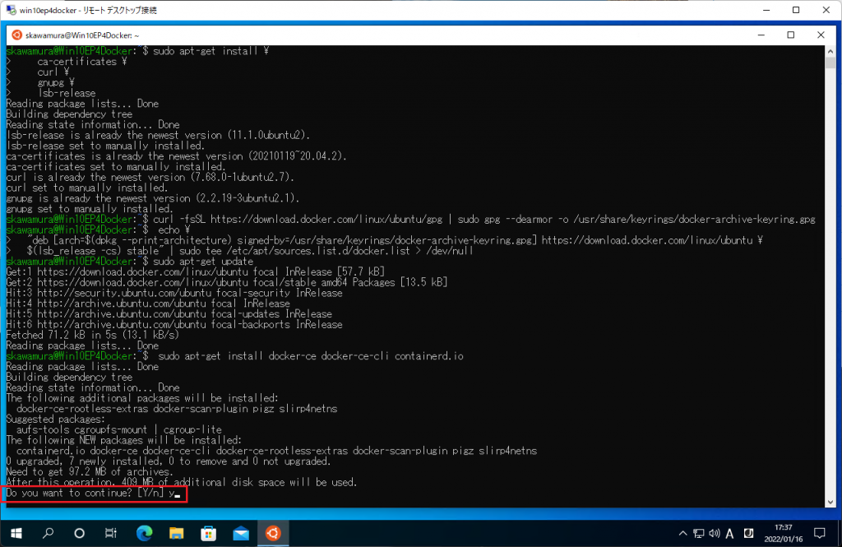Maximize the Ubuntu terminal window
This screenshot has width=842, height=547.
pos(790,35)
